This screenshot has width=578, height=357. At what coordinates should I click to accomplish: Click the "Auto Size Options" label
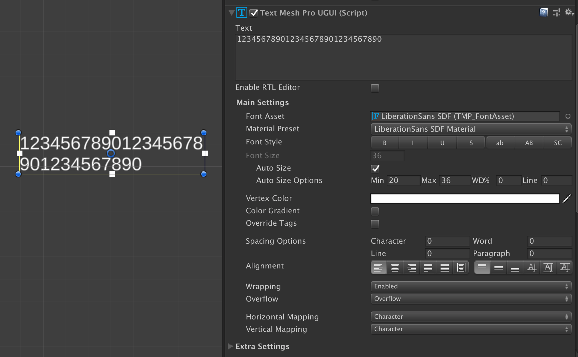(x=289, y=181)
